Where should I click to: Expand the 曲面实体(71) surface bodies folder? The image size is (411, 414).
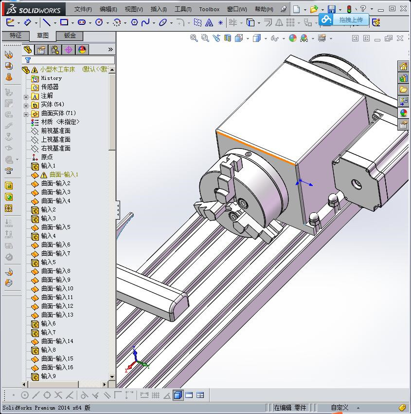coord(26,113)
